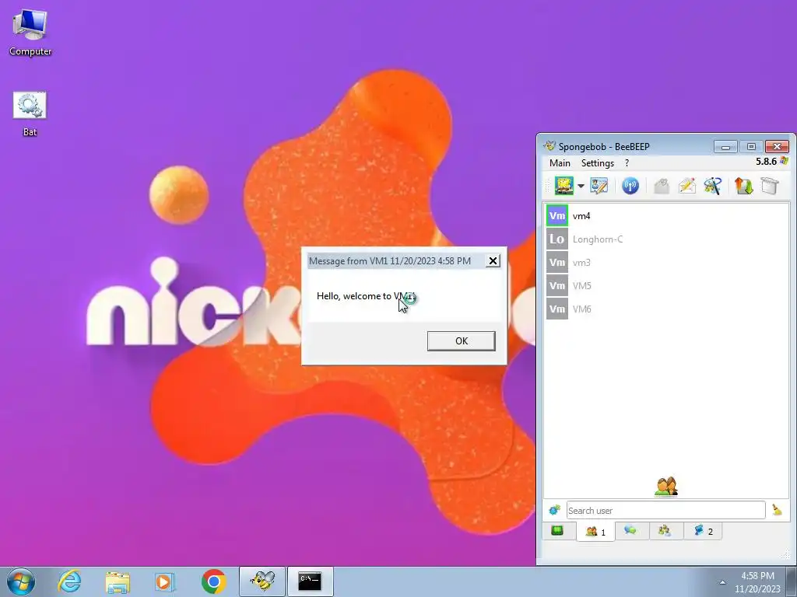The width and height of the screenshot is (797, 597).
Task: Click the blue broadcast antenna icon
Action: [x=630, y=186]
